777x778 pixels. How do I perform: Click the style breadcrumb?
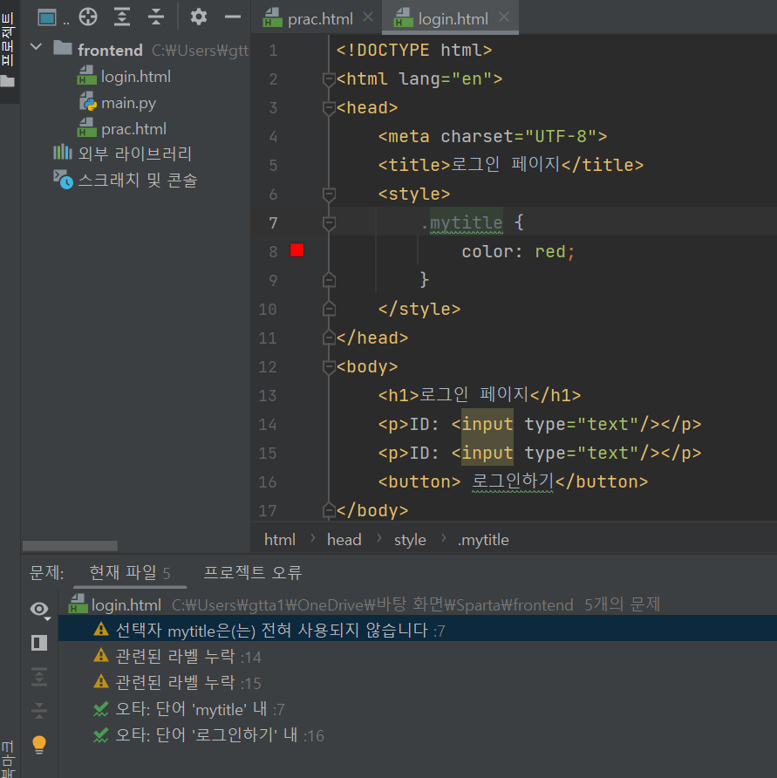coord(410,540)
